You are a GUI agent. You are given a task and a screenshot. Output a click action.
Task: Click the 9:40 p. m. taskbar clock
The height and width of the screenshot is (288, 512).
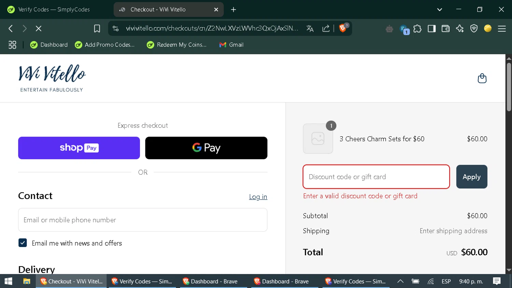(471, 281)
